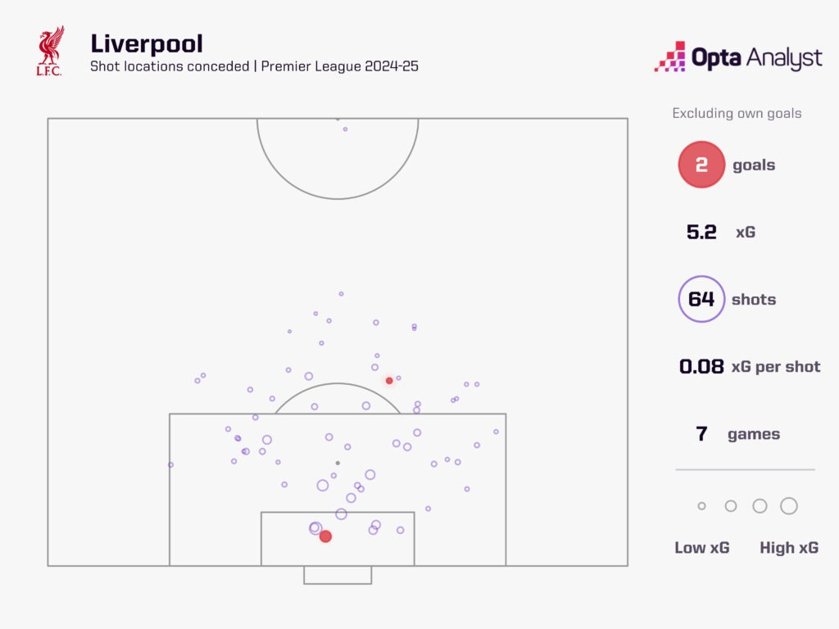The width and height of the screenshot is (839, 629).
Task: Click the Liverpool FC crest logo
Action: click(50, 52)
